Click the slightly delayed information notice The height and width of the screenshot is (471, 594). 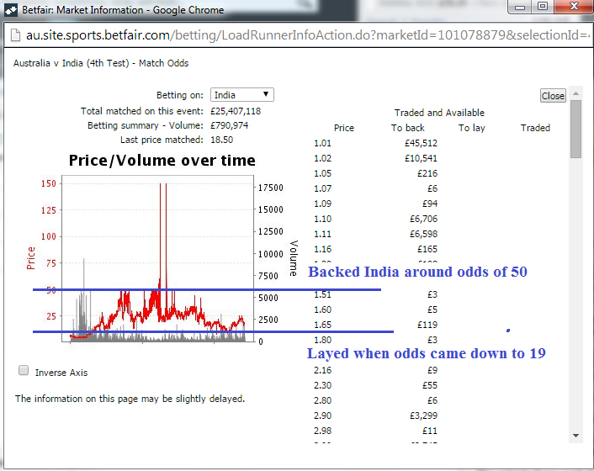[x=130, y=399]
